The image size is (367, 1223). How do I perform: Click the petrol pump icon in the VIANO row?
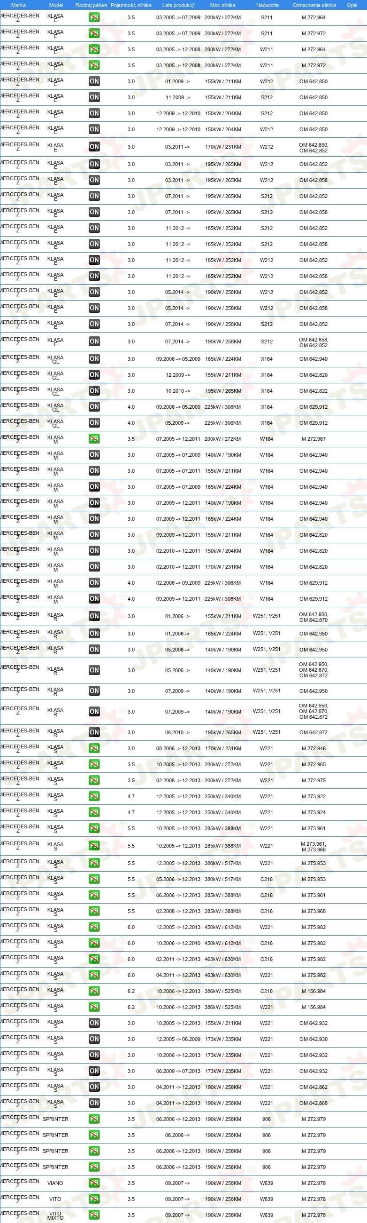pyautogui.click(x=94, y=1183)
